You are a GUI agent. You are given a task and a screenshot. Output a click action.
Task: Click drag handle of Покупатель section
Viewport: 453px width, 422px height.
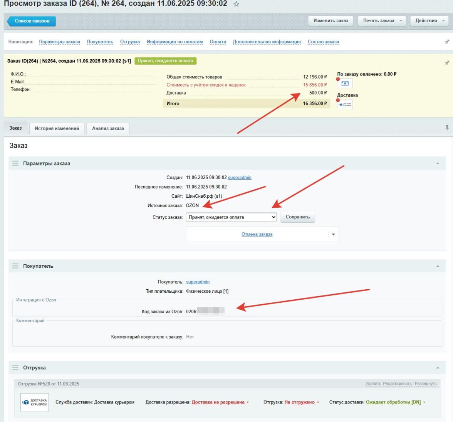15,266
